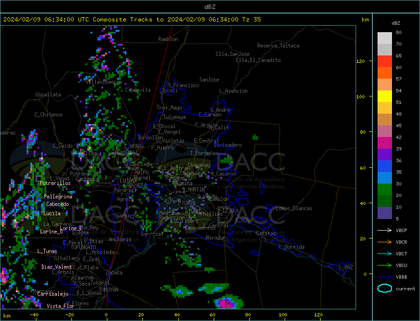Click the 'dBZ' heading above color scale

(396, 23)
